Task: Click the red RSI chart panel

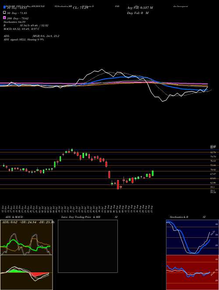Action: pos(192,272)
